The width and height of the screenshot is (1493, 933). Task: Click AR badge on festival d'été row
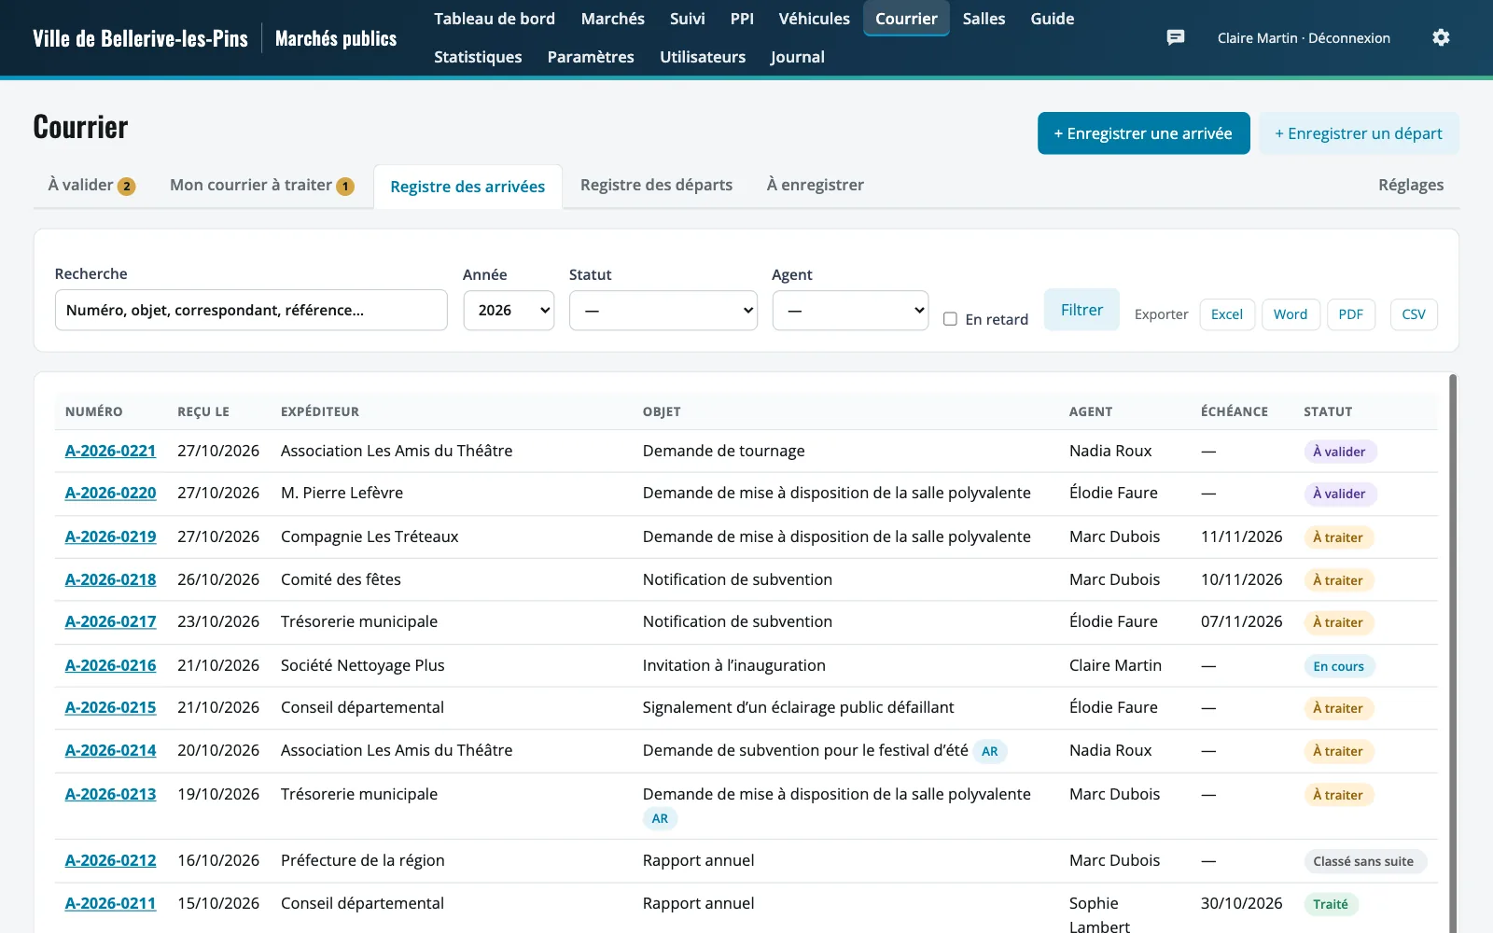990,751
